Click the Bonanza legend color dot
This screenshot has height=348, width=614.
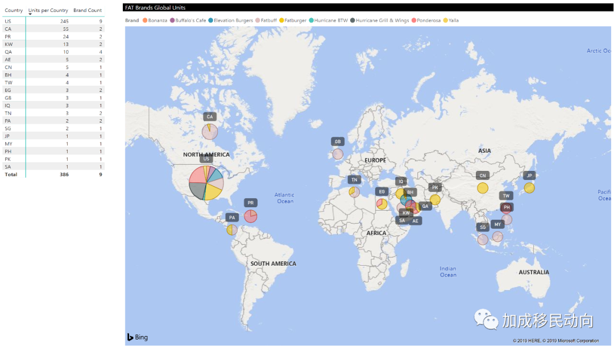(146, 20)
